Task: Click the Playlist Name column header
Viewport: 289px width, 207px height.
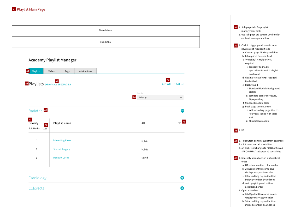Action: [62, 123]
